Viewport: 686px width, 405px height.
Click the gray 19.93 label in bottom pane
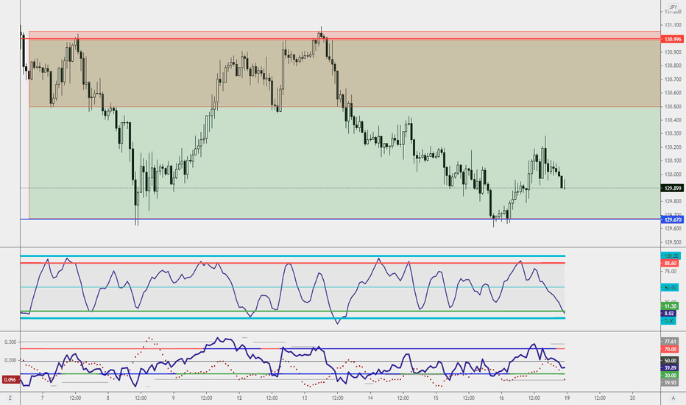coord(670,383)
